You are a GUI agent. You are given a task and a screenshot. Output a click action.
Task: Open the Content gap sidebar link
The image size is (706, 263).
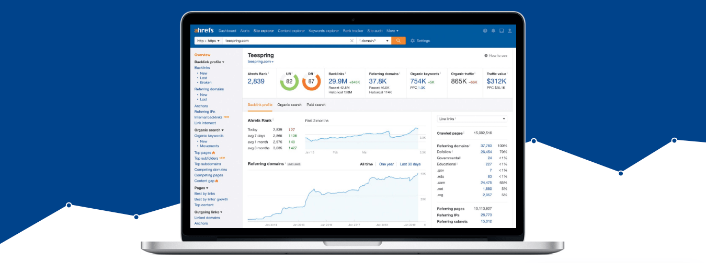point(203,181)
